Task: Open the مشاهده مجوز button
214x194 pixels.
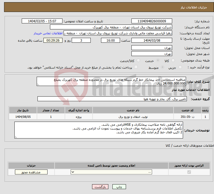Action: [x=31, y=172]
